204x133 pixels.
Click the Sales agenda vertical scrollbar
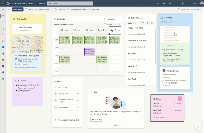tap(155, 46)
